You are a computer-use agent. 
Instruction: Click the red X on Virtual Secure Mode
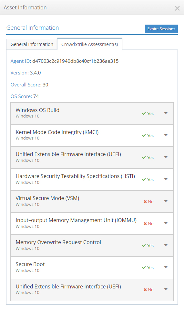[x=145, y=202]
